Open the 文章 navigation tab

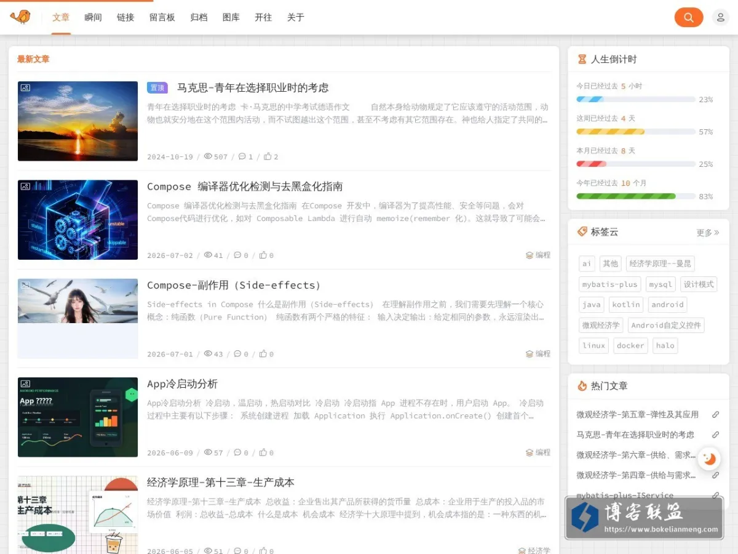coord(61,17)
